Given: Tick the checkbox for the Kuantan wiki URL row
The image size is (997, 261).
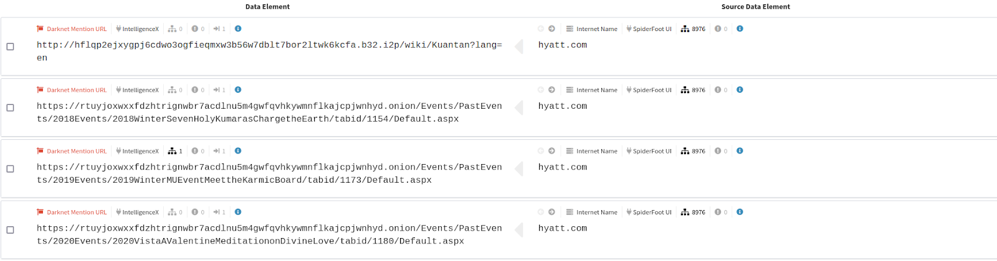Looking at the screenshot, I should point(10,47).
